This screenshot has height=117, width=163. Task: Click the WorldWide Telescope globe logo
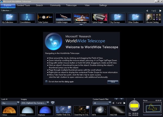[54, 42]
